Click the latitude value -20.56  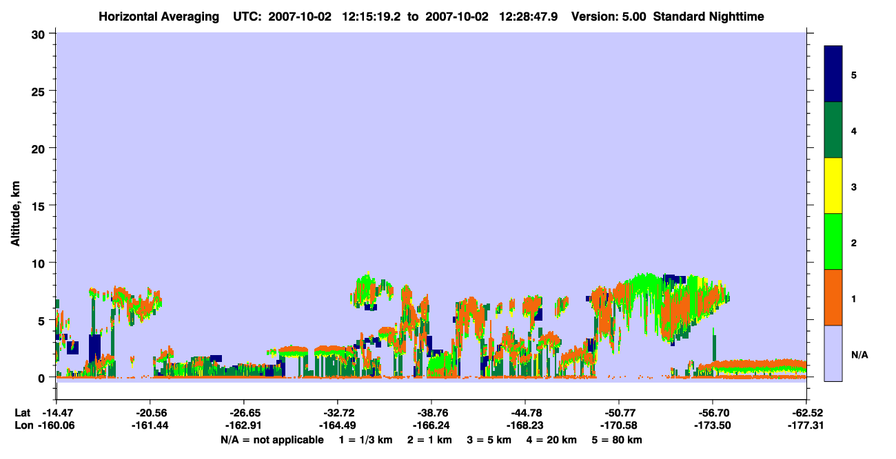click(x=150, y=413)
